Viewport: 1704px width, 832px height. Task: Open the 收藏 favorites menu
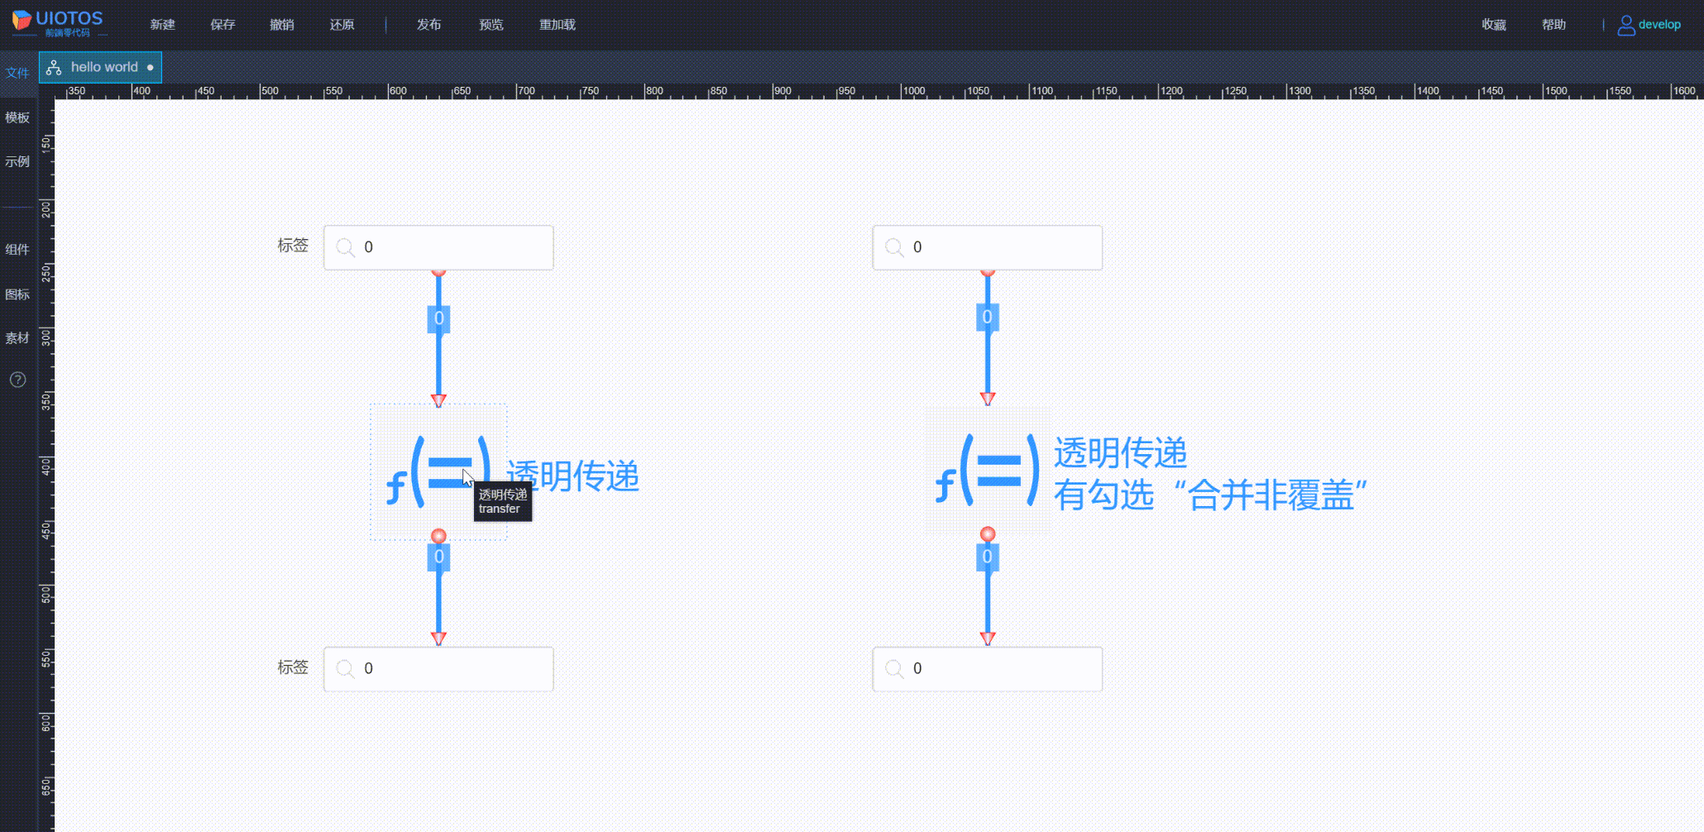pyautogui.click(x=1494, y=25)
